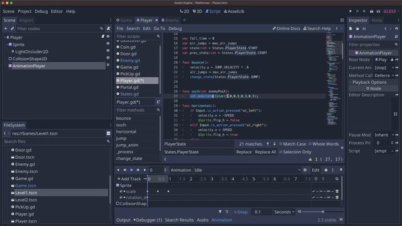Open the Idle animation selection dropdown
The image size is (402, 226).
pyautogui.click(x=247, y=170)
